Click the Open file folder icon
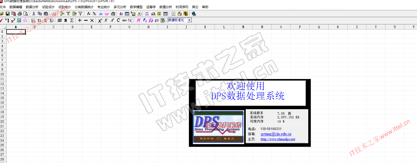This screenshot has height=163, width=417. (x=2, y=14)
